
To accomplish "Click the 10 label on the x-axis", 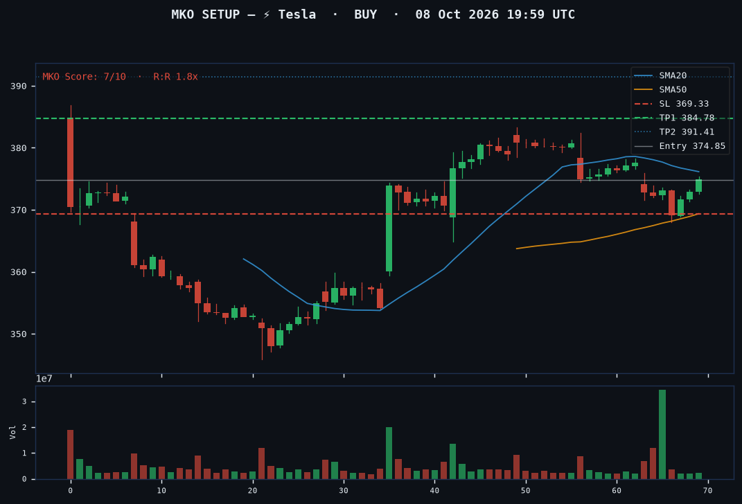I will (x=161, y=491).
